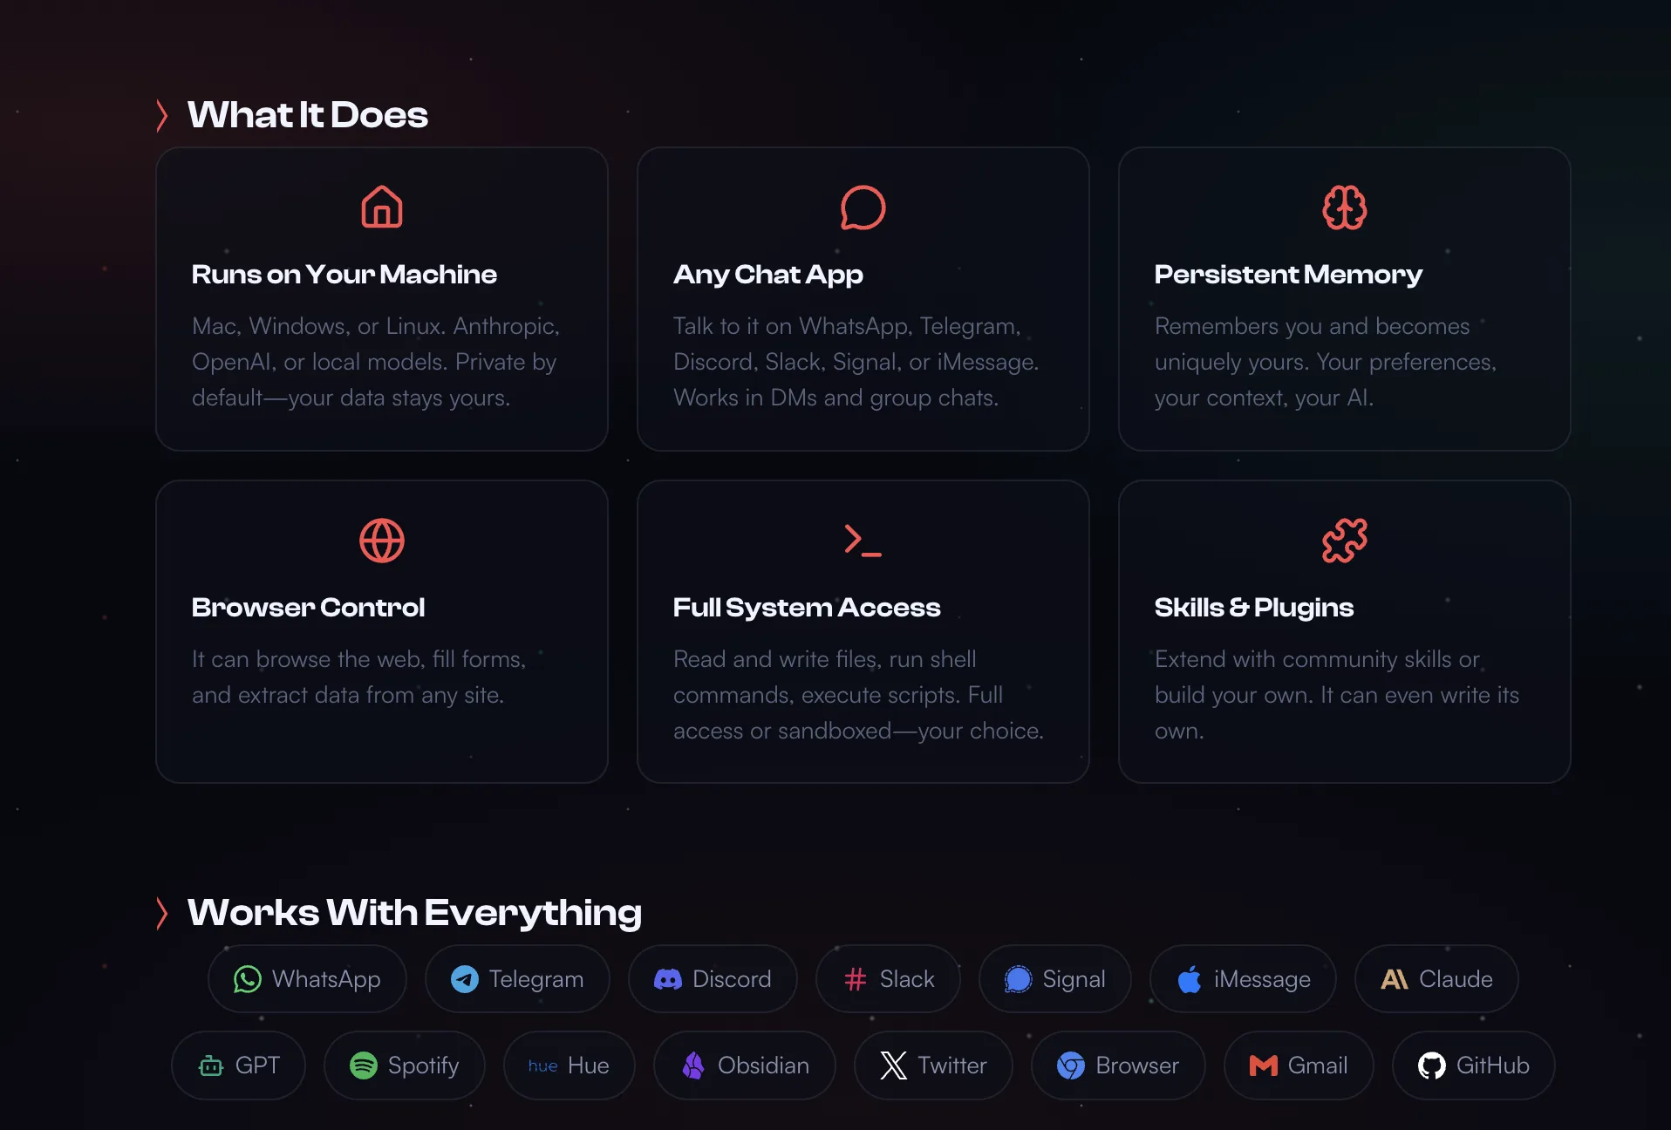Screen dimensions: 1671x1130
Task: Select the Claude integration pill
Action: click(1436, 979)
